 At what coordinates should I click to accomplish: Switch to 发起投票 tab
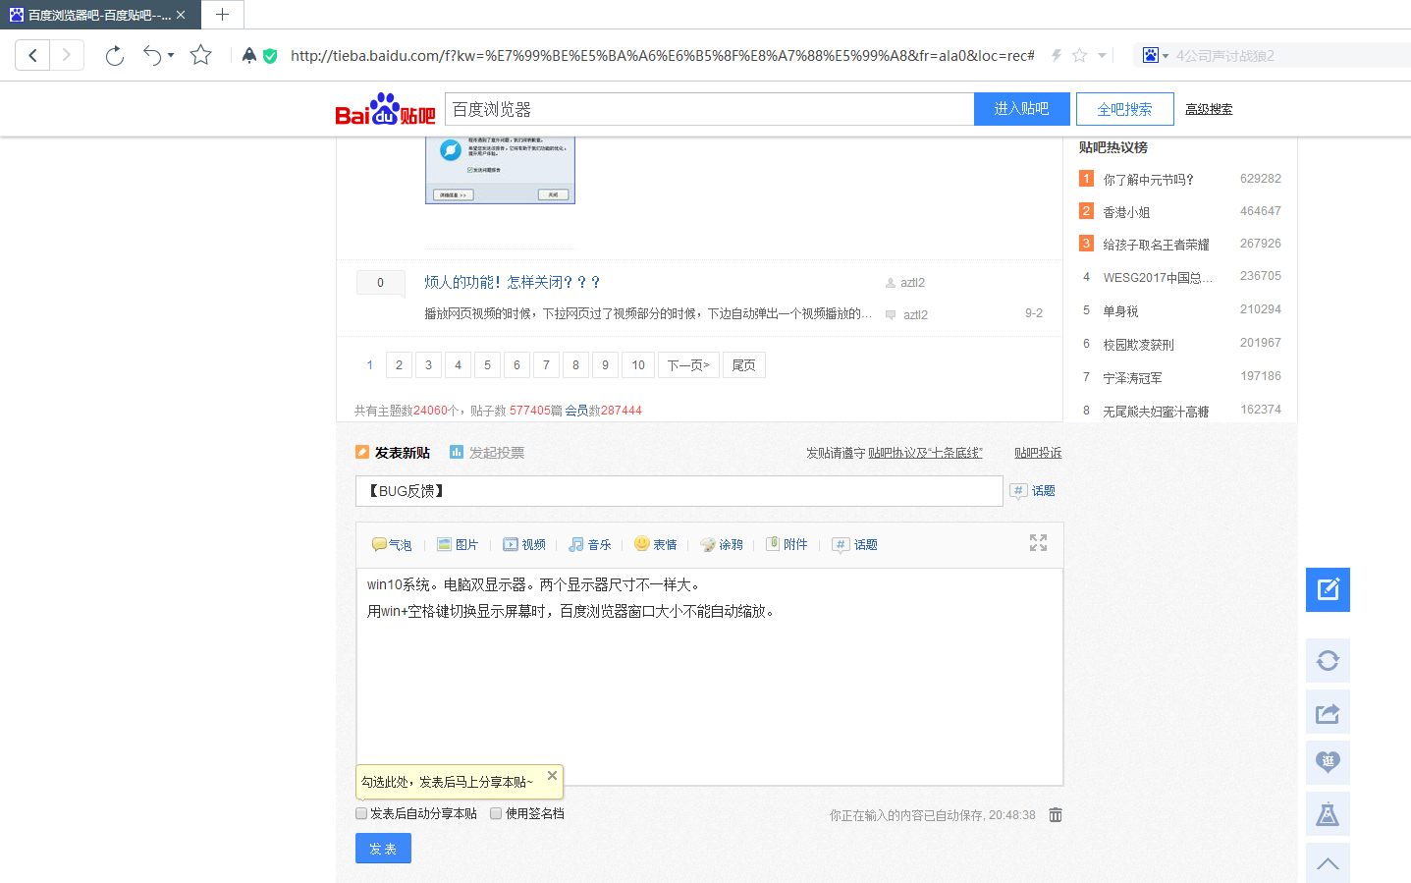tap(487, 453)
